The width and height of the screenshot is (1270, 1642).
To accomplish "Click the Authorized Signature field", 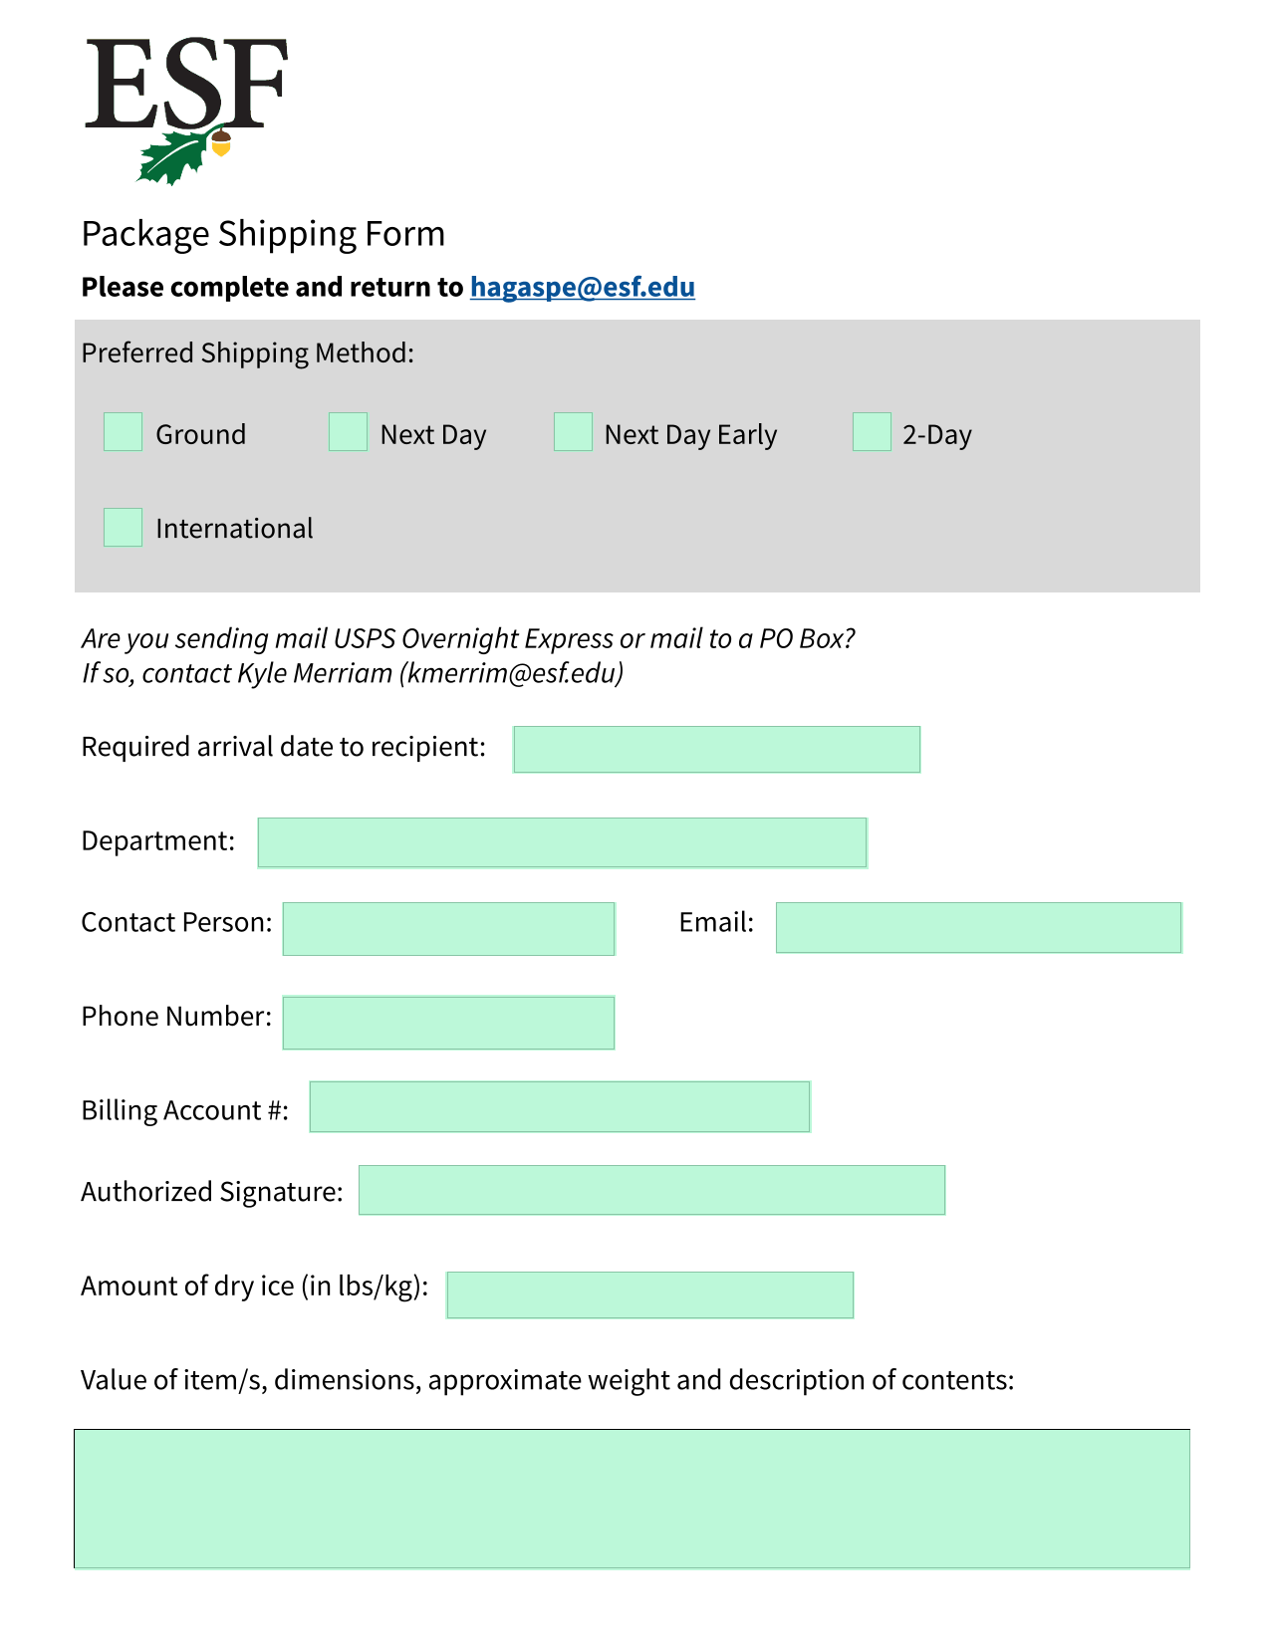I will coord(652,1190).
